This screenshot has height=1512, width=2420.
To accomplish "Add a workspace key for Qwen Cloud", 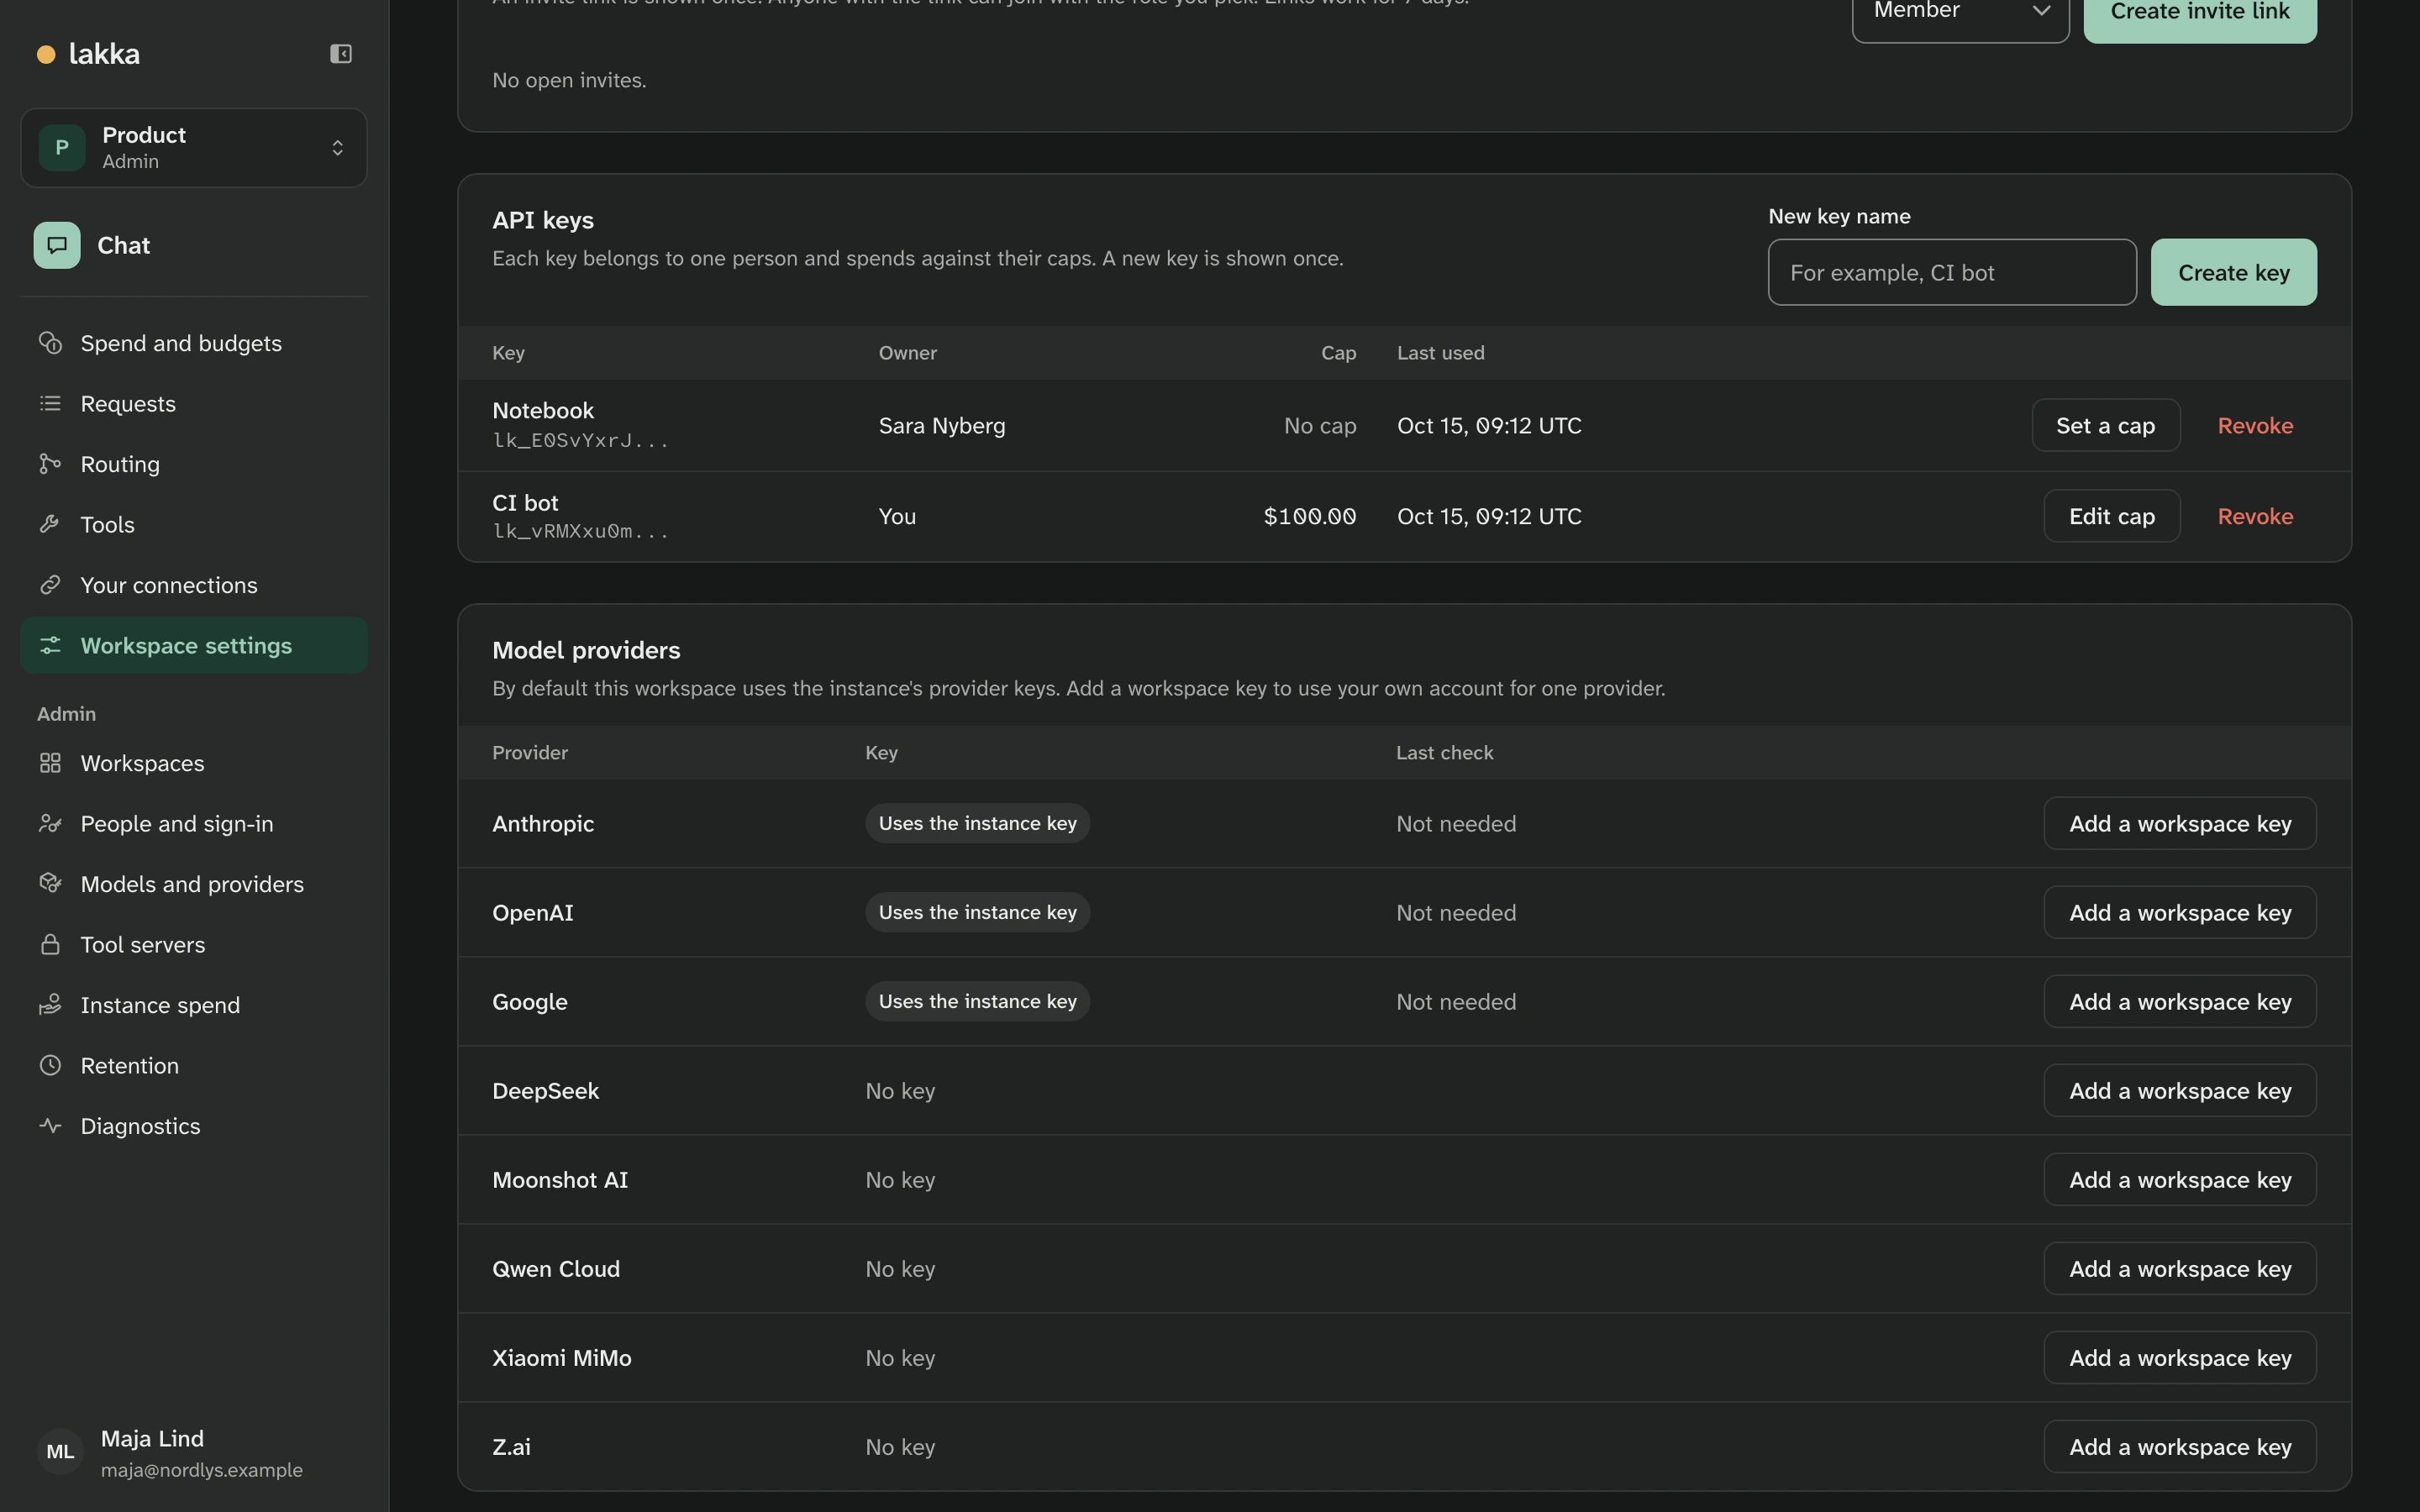I will point(2180,1269).
